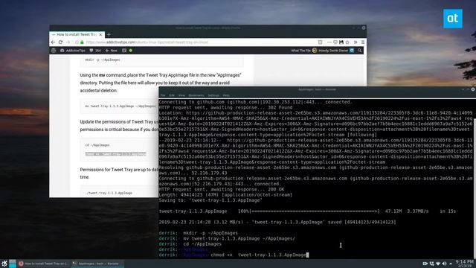View the 164 comments in admin bar
This screenshot has width=476, height=268.
pyautogui.click(x=95, y=51)
